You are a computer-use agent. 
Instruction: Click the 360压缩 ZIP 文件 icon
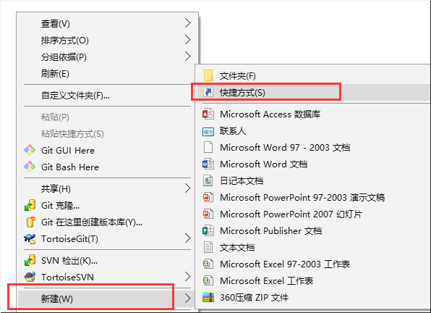(208, 298)
